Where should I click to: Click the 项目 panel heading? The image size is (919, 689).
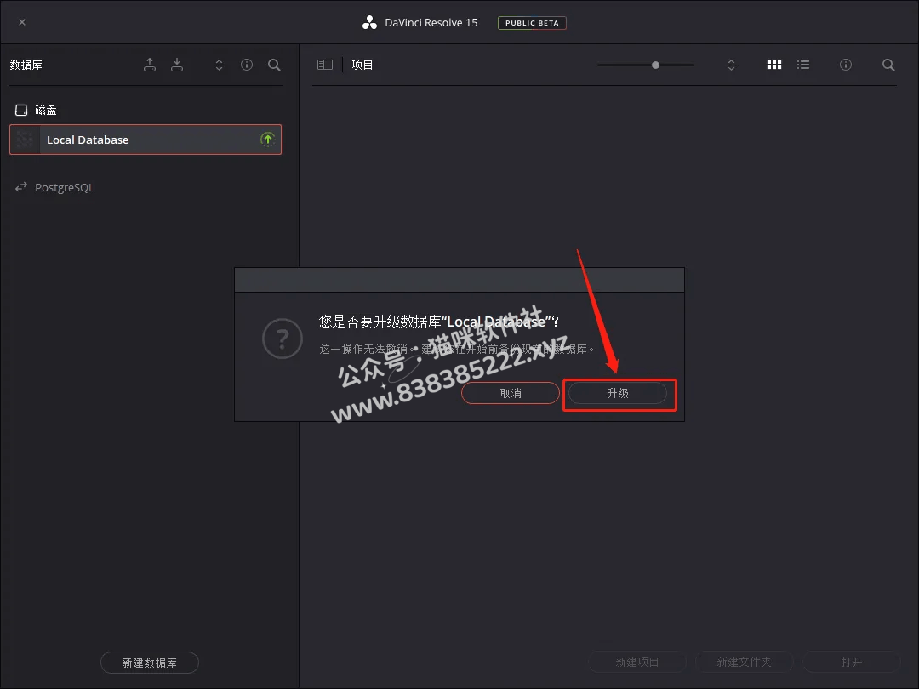[362, 65]
